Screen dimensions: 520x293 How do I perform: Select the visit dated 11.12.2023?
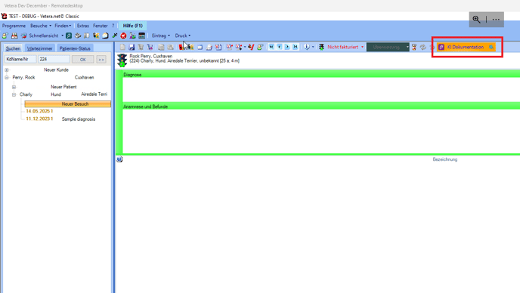point(39,119)
